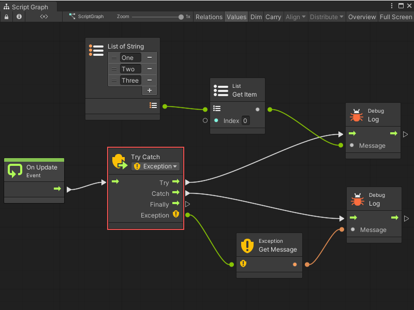Click the bug icon on the top Debug Log node
This screenshot has height=310, width=414.
tap(357, 115)
